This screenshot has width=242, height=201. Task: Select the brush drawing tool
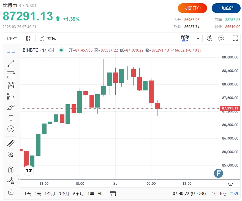click(11, 107)
